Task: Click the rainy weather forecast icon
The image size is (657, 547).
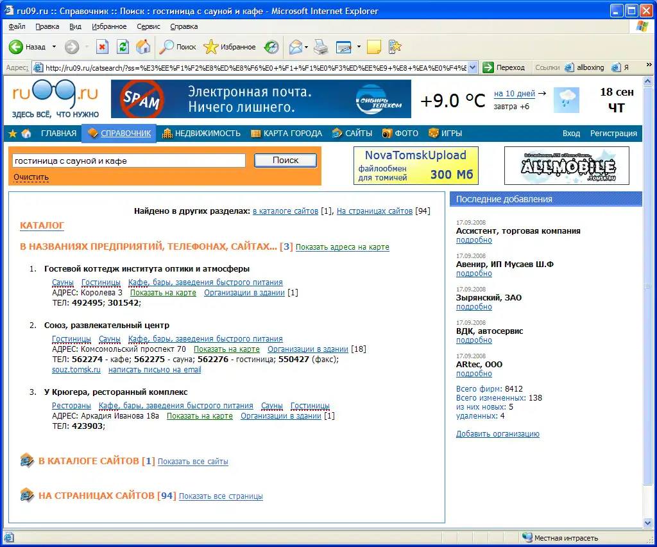Action: [x=568, y=100]
